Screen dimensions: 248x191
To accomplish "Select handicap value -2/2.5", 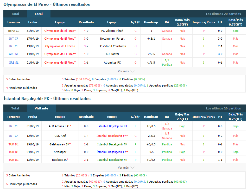I will click(151, 54).
